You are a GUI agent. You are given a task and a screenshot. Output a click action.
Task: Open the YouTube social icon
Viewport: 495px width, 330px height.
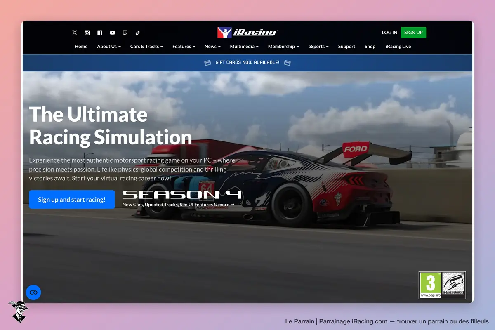click(112, 33)
